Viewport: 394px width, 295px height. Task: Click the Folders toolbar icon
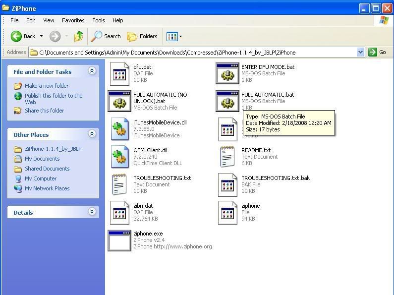point(132,37)
